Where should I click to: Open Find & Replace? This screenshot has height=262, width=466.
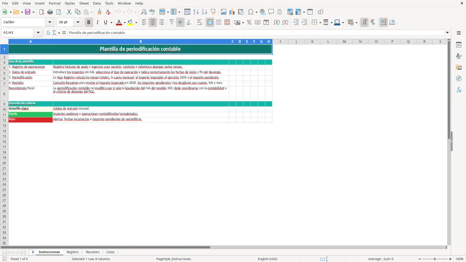tap(144, 12)
